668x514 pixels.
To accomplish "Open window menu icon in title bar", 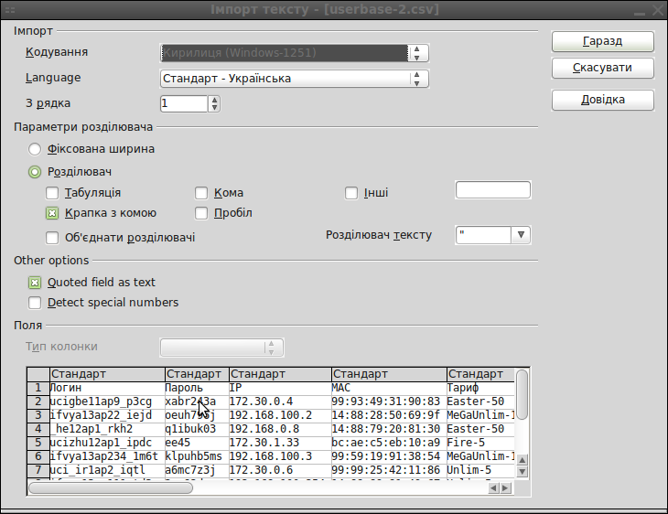I will (x=10, y=10).
